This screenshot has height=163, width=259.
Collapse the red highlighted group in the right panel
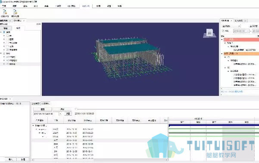click(x=222, y=40)
